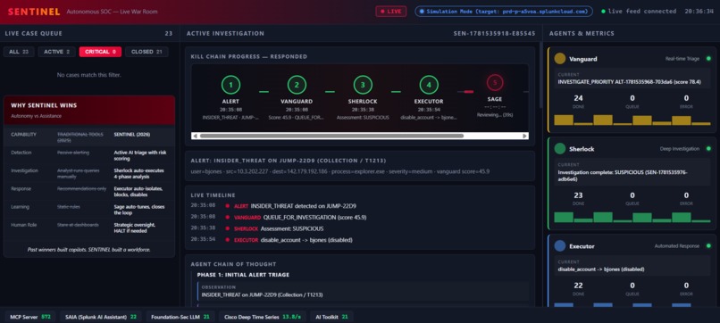Click the Response capability row

pos(89,191)
